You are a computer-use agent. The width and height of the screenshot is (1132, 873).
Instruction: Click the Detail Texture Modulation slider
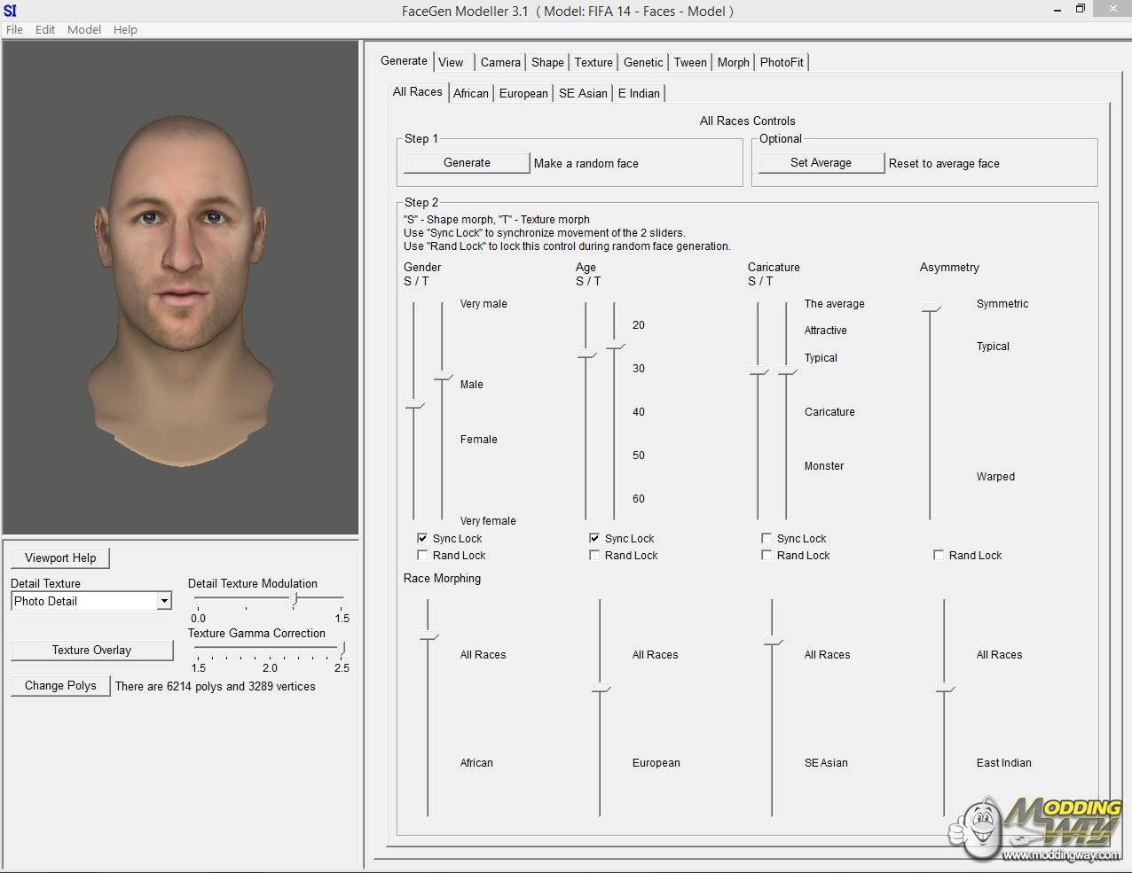coord(295,599)
